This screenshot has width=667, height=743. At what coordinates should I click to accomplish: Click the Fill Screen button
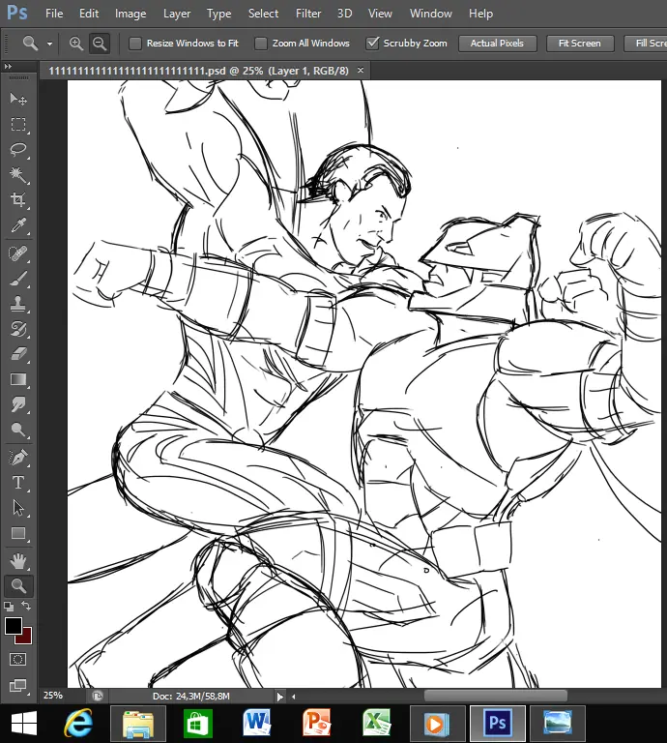tap(646, 44)
